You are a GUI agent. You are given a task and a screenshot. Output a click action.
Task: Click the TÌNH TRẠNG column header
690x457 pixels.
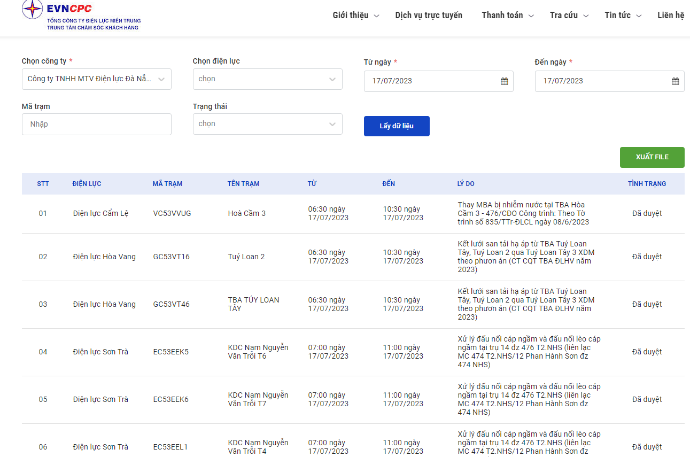click(647, 184)
